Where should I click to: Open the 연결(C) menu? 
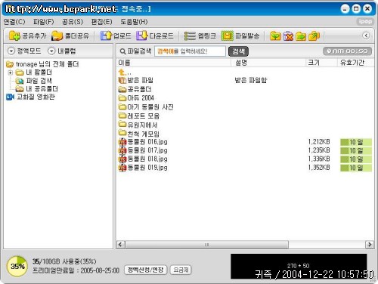[x=14, y=22]
